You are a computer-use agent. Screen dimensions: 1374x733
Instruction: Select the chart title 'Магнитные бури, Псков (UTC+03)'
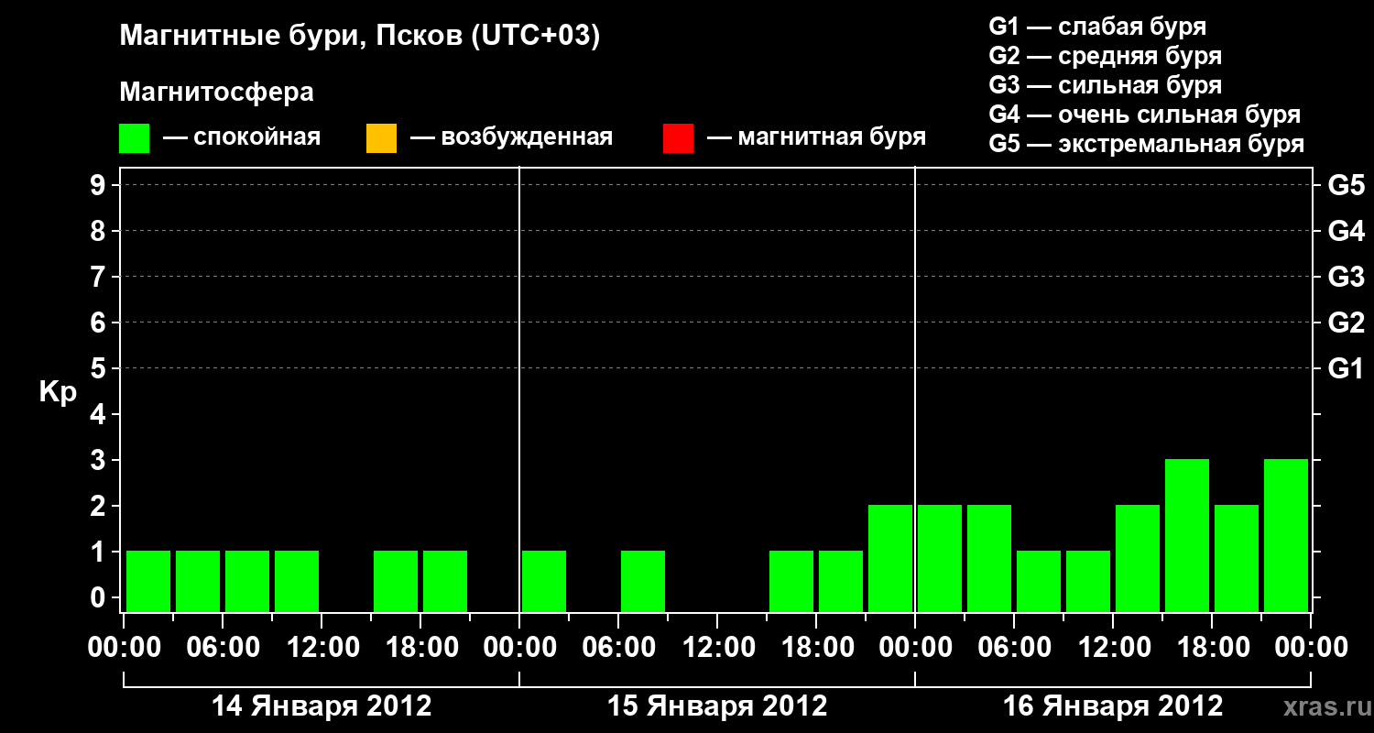[x=360, y=37]
